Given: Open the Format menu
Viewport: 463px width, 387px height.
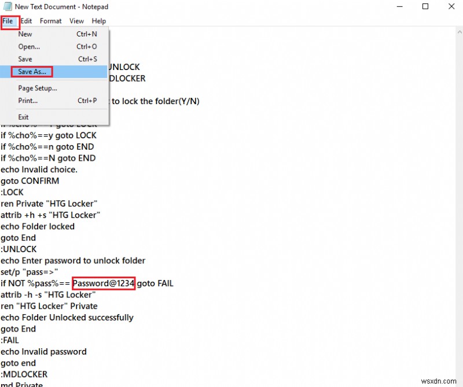Looking at the screenshot, I should pos(51,21).
